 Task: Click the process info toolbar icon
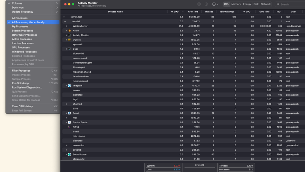(206, 4)
